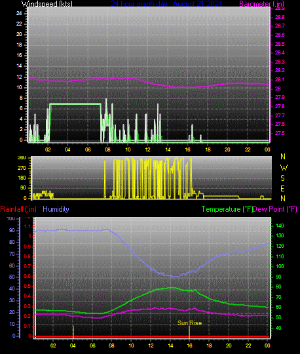Click the green temperature curve peak

coord(171,288)
